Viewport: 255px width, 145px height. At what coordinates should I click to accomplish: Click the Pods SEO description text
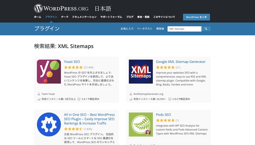[182, 129]
